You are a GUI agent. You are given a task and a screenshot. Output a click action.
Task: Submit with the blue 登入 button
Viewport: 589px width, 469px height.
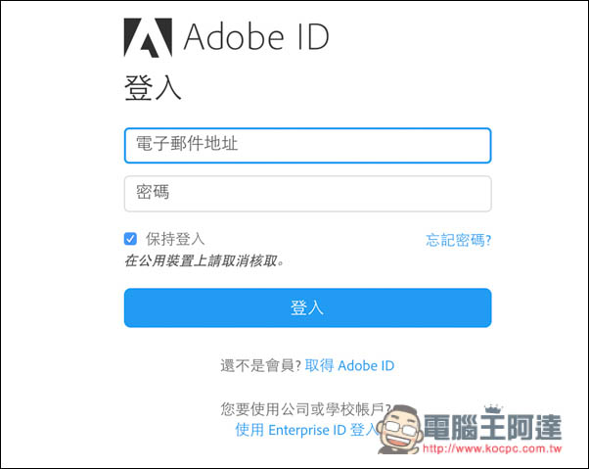(x=307, y=307)
